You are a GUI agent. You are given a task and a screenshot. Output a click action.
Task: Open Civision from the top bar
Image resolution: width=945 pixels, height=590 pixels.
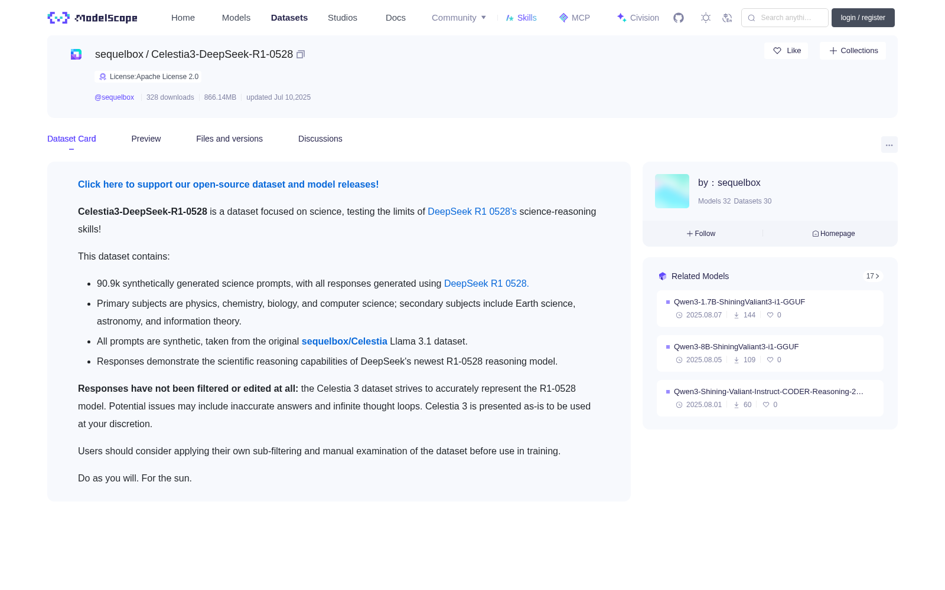(x=638, y=18)
